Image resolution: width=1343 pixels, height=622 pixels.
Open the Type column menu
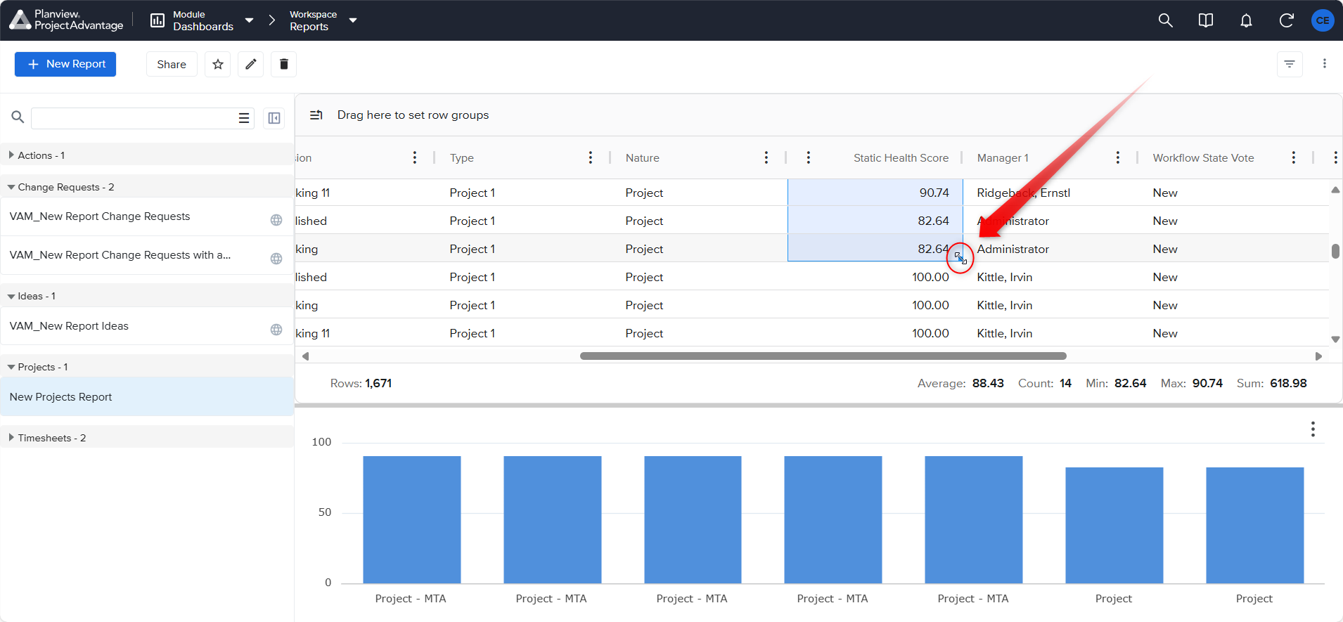pos(590,157)
